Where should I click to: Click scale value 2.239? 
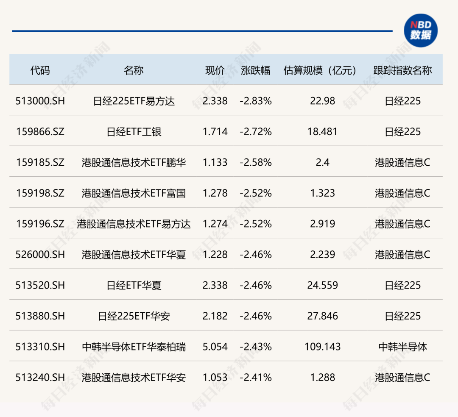pos(322,254)
